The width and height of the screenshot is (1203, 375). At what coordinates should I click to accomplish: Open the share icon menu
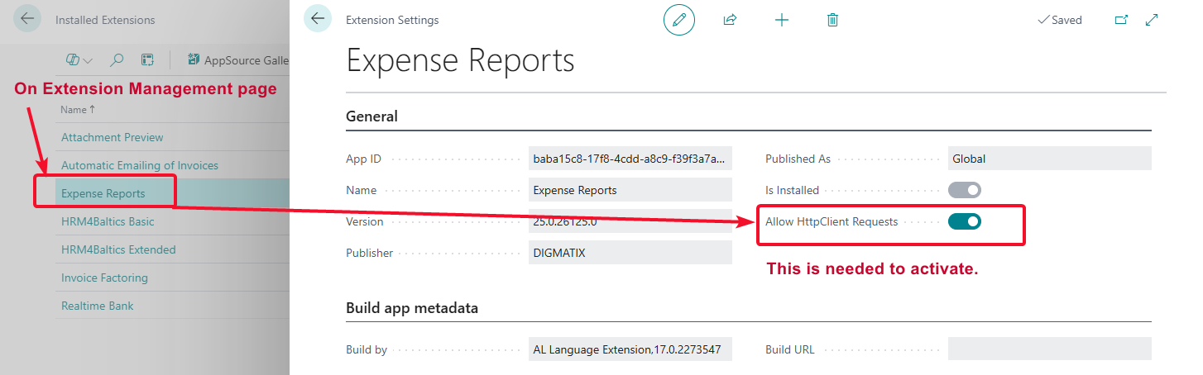pyautogui.click(x=730, y=20)
